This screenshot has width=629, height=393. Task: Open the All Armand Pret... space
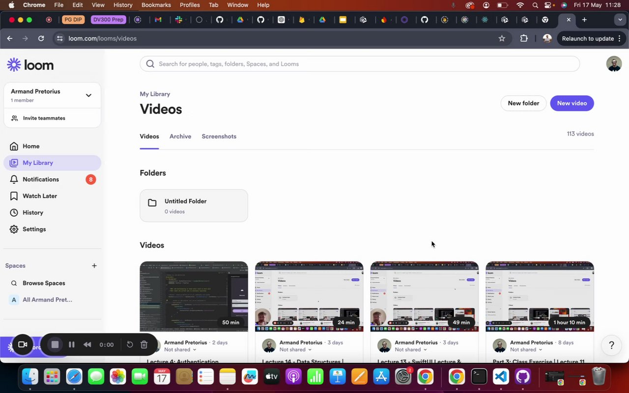pos(52,300)
